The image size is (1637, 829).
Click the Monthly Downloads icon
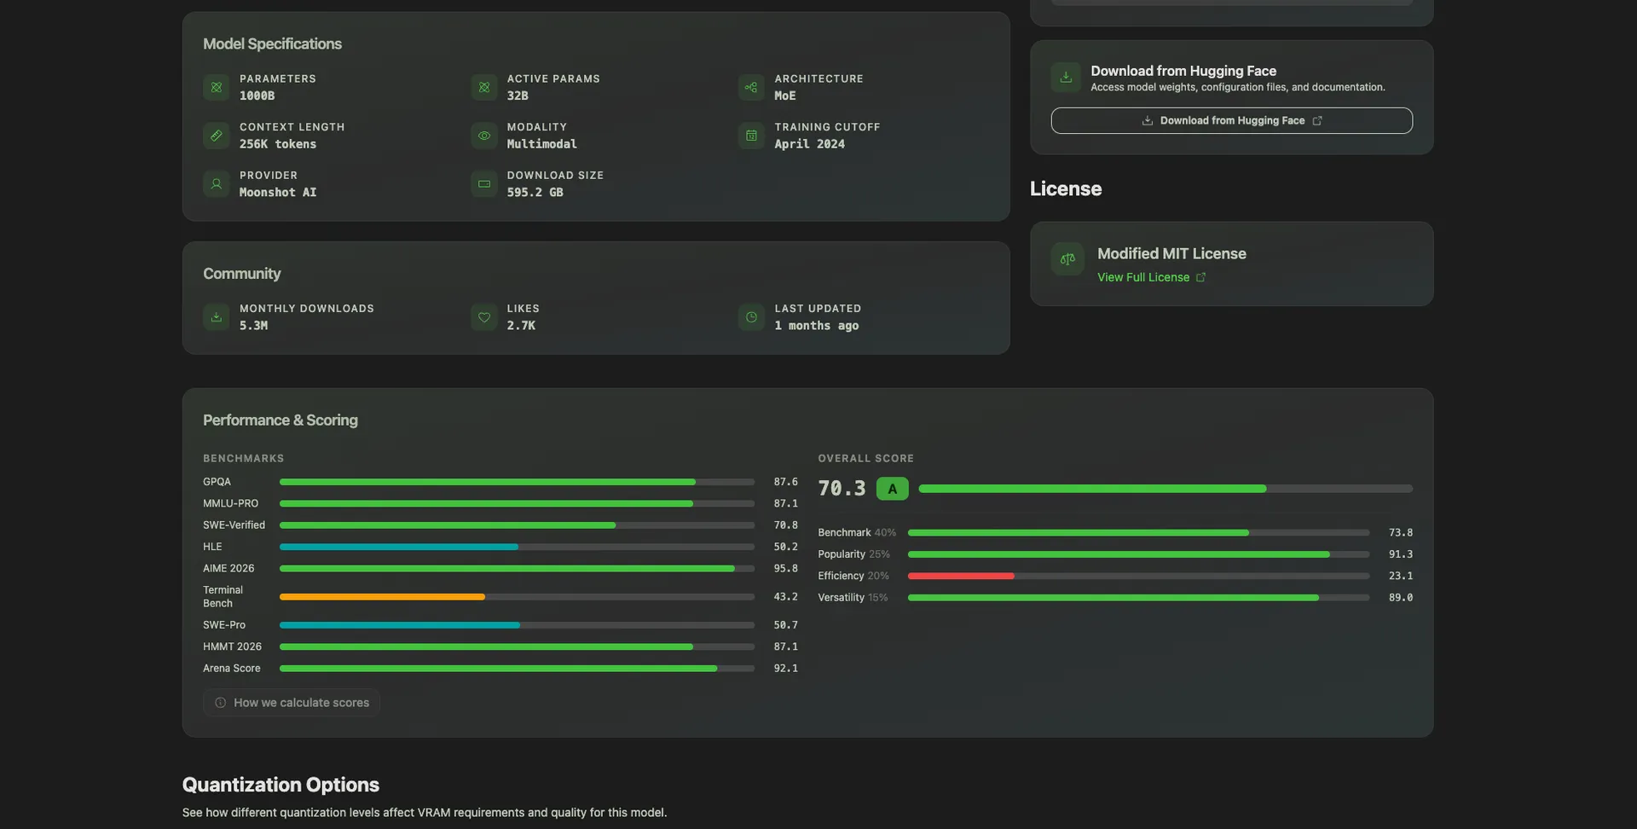[x=216, y=316]
